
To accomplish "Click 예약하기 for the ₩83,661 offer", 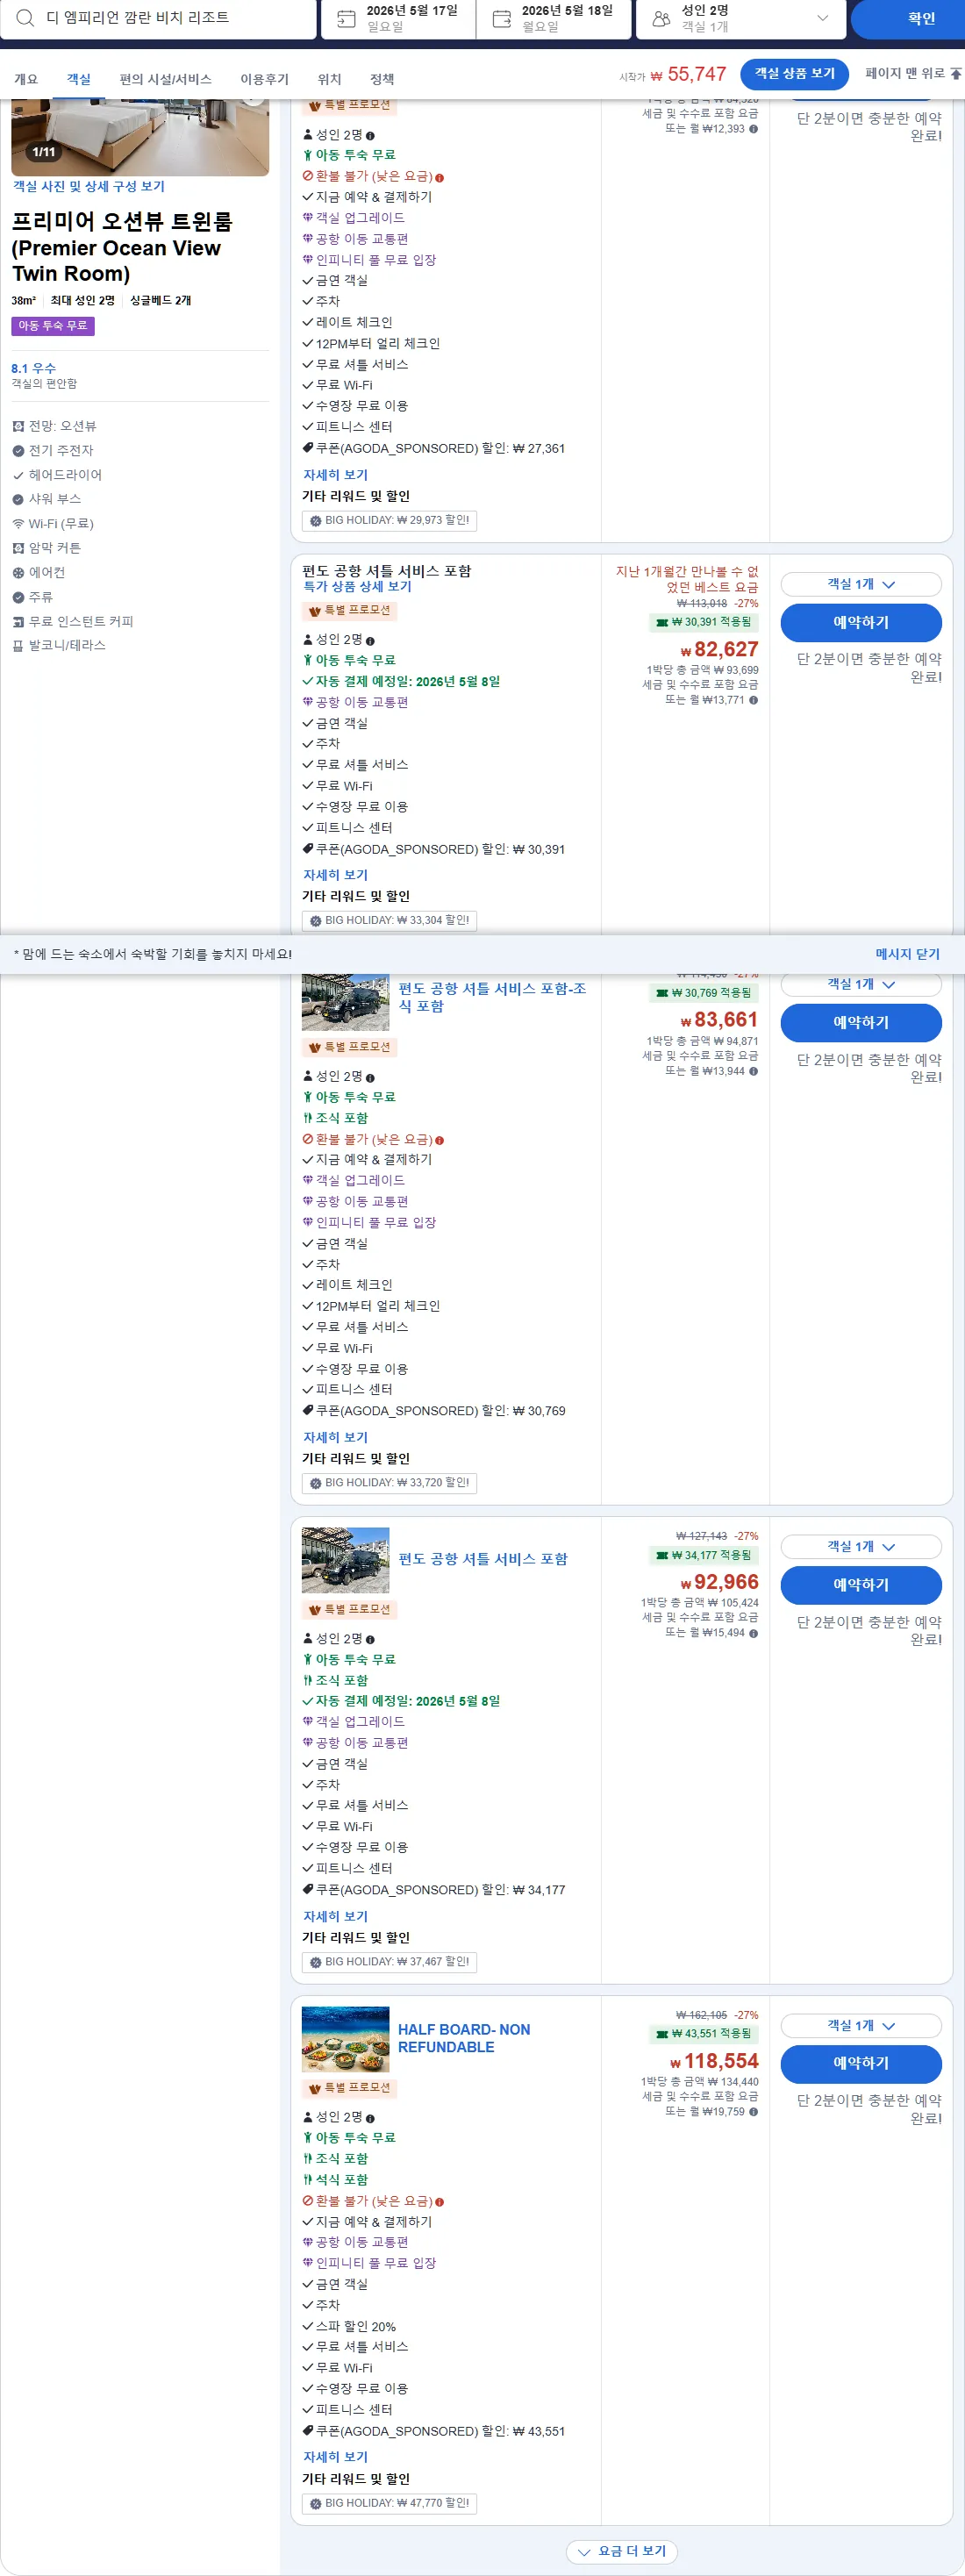I will tap(861, 1022).
